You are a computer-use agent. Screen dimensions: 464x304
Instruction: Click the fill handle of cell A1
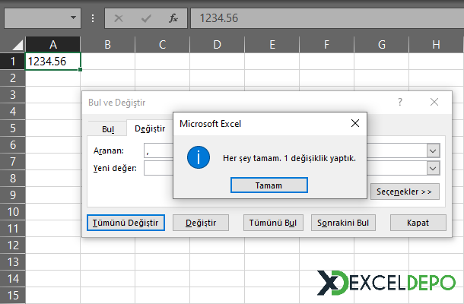80,69
